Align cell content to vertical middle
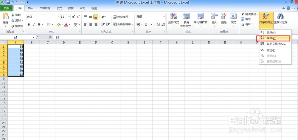 coord(91,17)
